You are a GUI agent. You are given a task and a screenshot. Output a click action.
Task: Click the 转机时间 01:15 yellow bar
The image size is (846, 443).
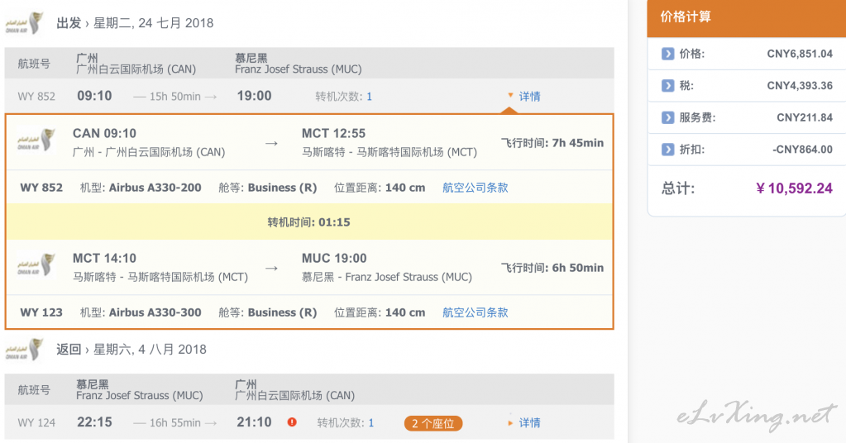tap(309, 222)
